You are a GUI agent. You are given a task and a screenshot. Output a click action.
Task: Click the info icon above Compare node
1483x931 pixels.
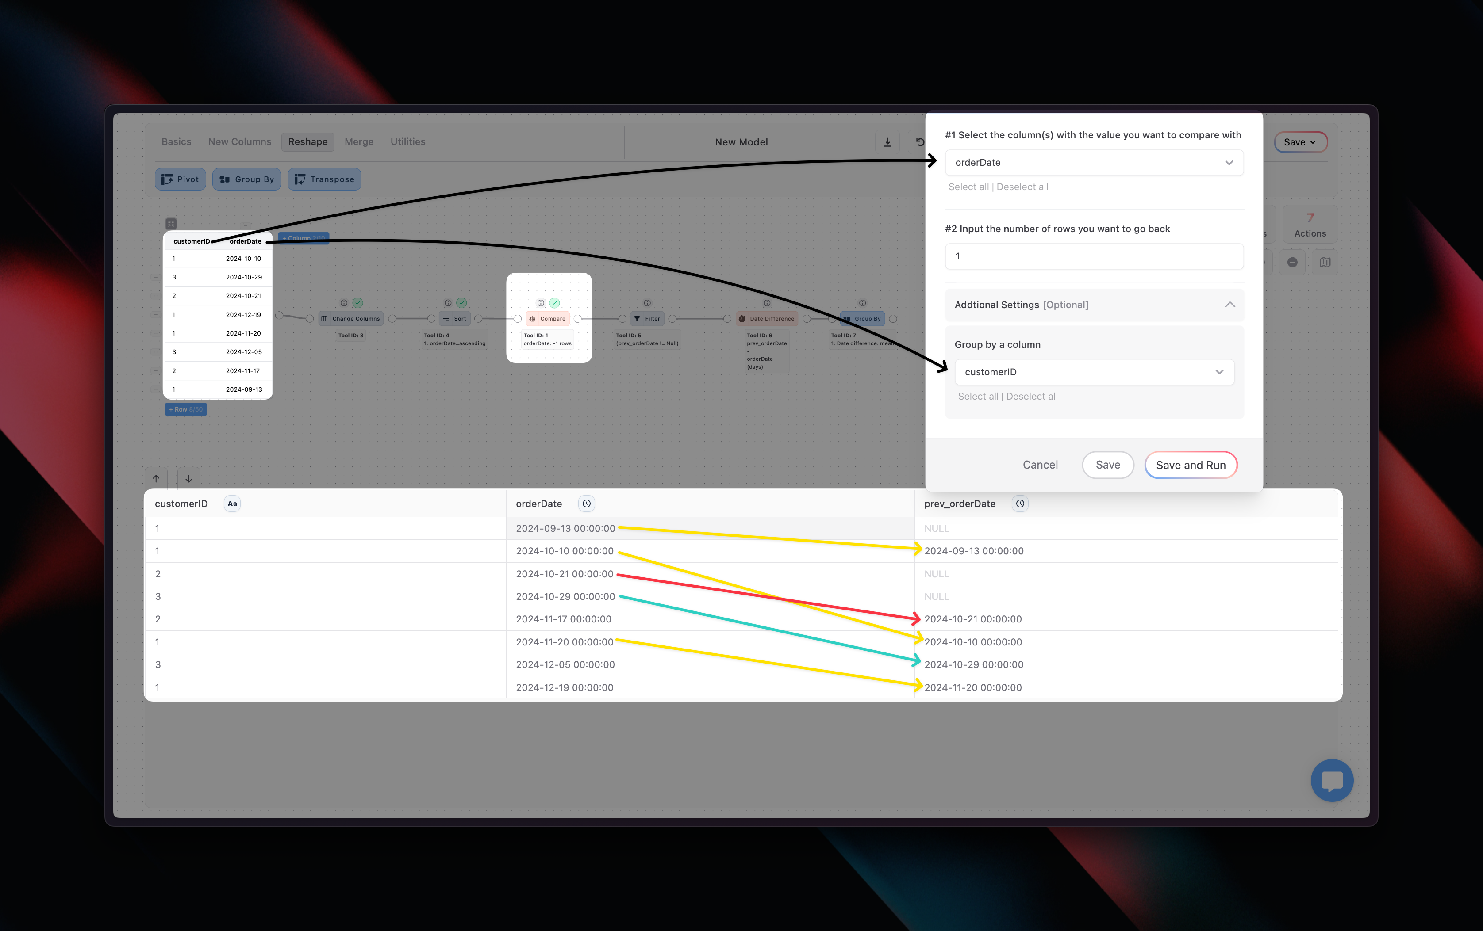[x=541, y=303]
